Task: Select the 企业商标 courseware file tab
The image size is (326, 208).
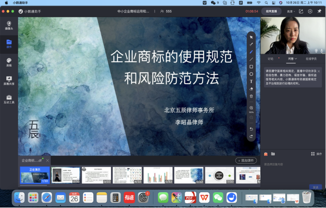Action: pyautogui.click(x=32, y=161)
